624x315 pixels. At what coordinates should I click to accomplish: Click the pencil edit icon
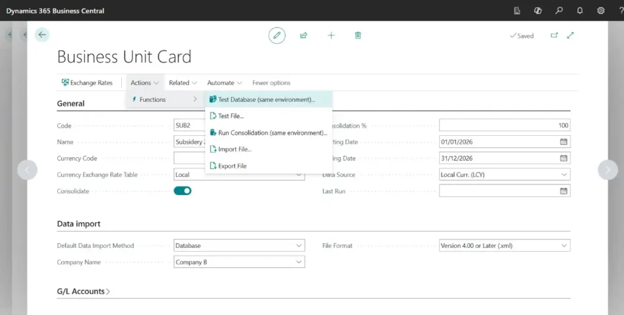tap(277, 35)
